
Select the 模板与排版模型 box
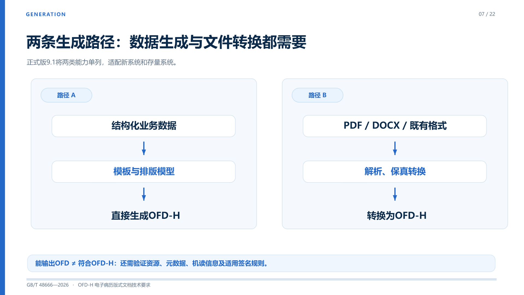144,172
